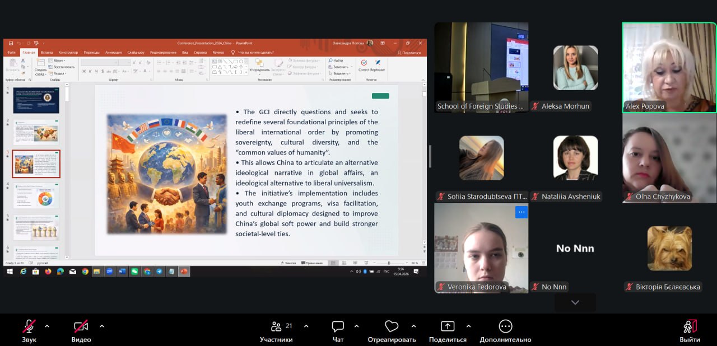Image resolution: width=717 pixels, height=346 pixels.
Task: Open the Участники participants panel
Action: [x=276, y=327]
